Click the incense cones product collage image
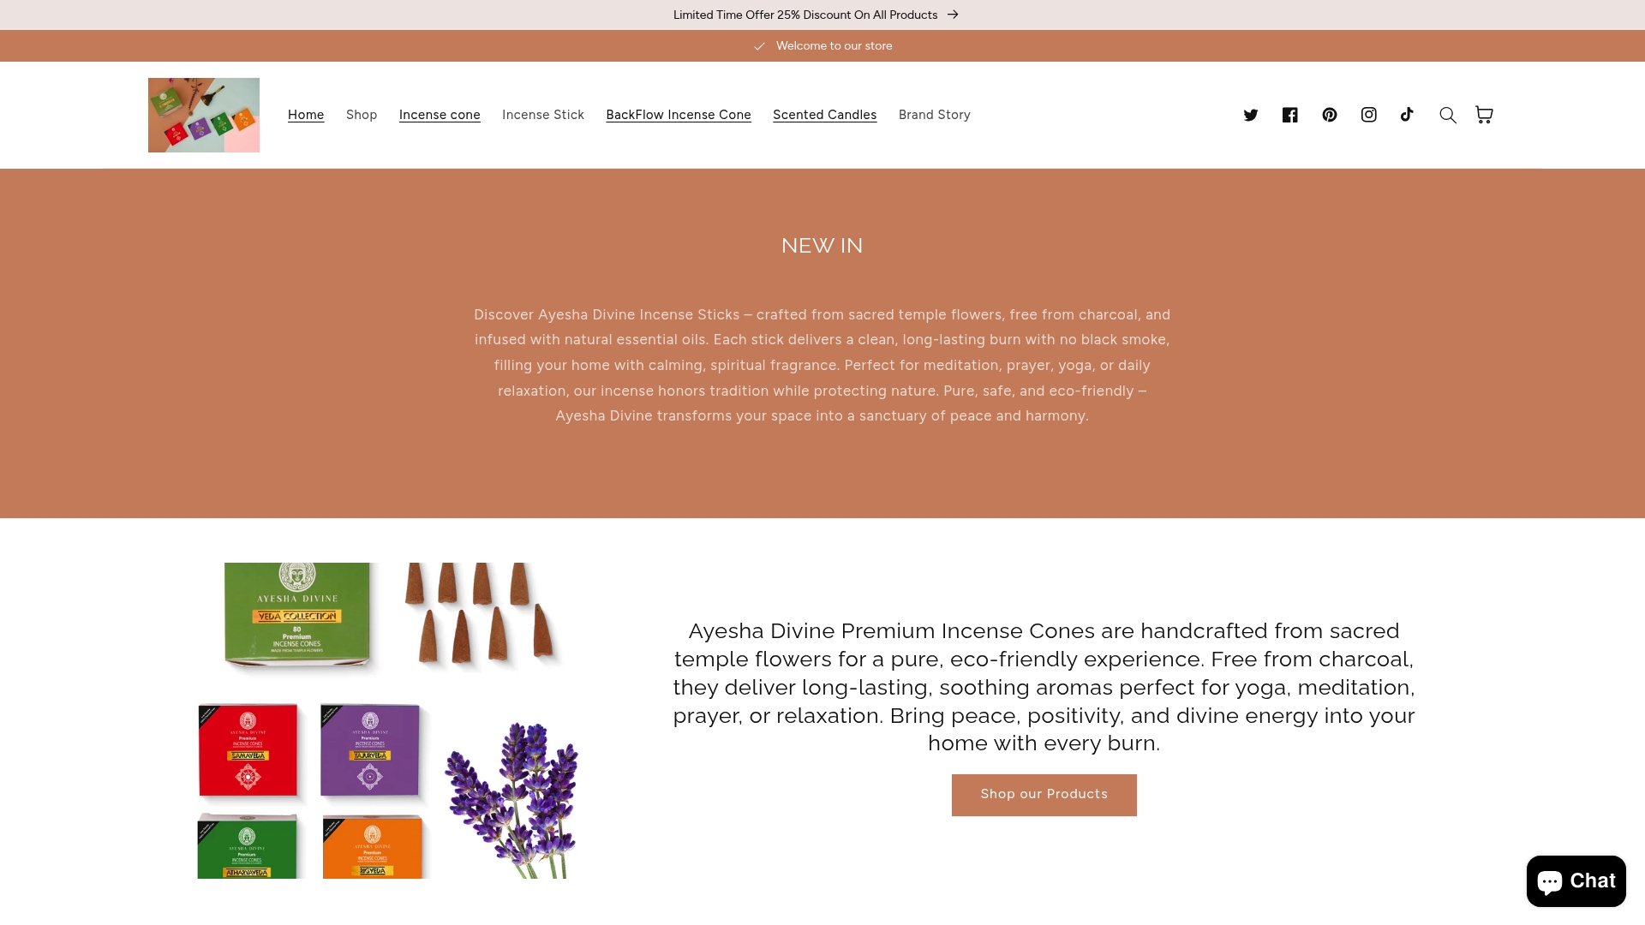This screenshot has width=1645, height=925. (x=388, y=720)
